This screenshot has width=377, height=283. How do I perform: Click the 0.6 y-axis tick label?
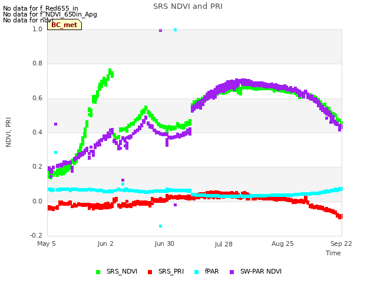pyautogui.click(x=37, y=98)
